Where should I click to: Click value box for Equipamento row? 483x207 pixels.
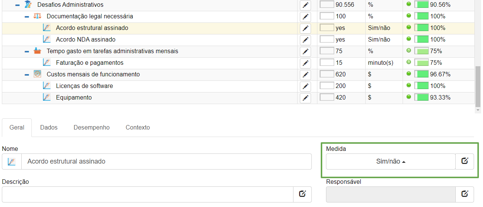pos(327,98)
